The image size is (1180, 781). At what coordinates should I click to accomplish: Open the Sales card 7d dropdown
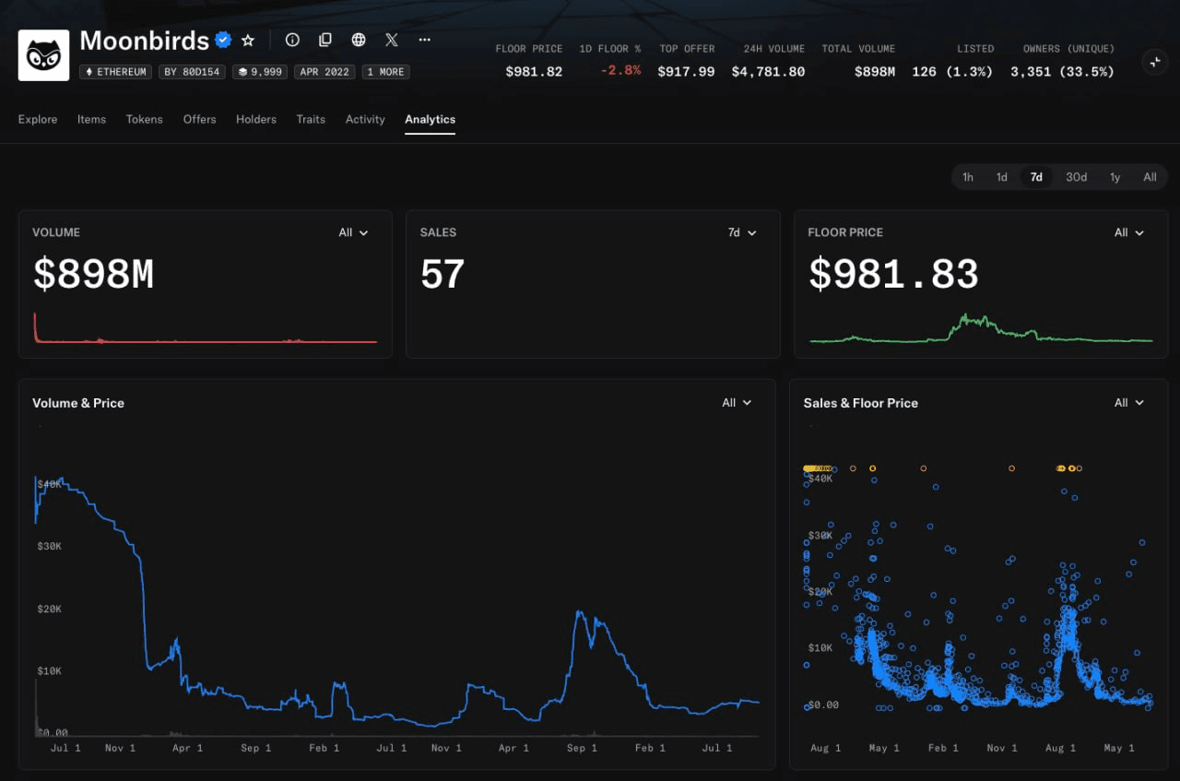[x=742, y=232]
